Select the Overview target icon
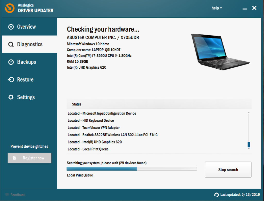264x201 pixels. 11,27
